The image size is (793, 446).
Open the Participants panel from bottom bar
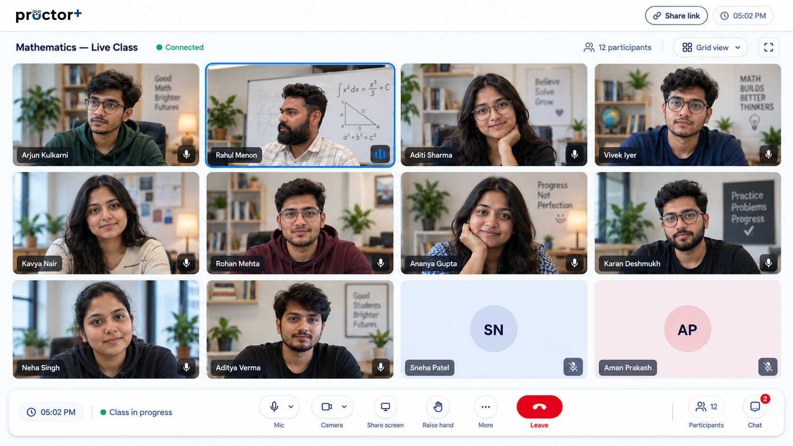(x=706, y=407)
